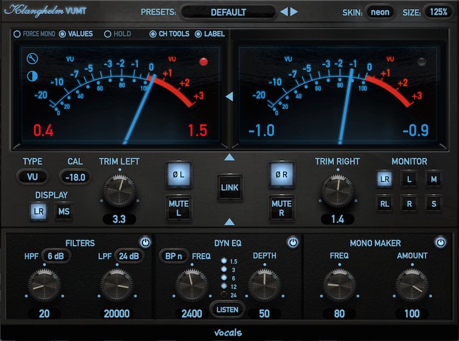Toggle the Values display option
The height and width of the screenshot is (341, 459).
(x=76, y=34)
